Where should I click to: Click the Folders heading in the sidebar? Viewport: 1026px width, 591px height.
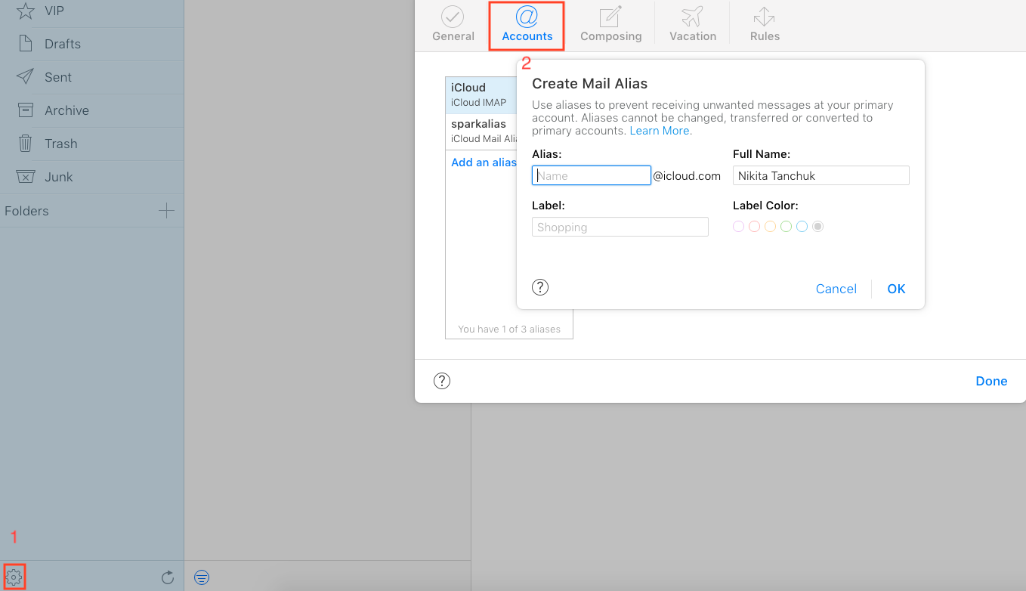pos(26,211)
